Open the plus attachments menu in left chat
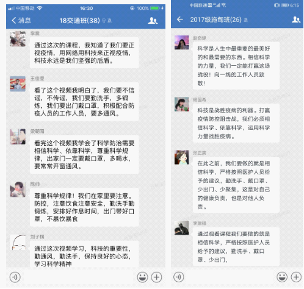The height and width of the screenshot is (289, 304). tap(156, 277)
